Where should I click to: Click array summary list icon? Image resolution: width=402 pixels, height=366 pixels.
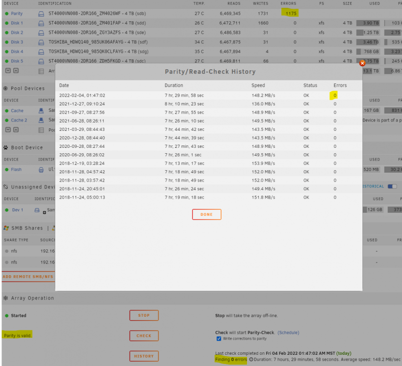(x=41, y=71)
